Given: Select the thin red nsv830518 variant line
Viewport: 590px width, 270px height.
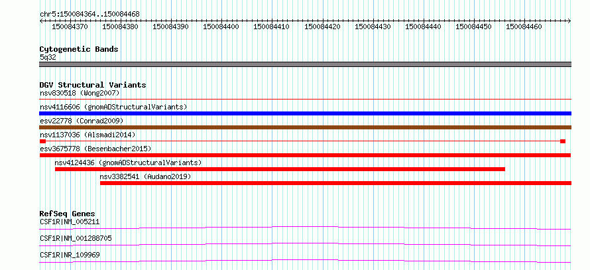Looking at the screenshot, I should click(x=306, y=99).
